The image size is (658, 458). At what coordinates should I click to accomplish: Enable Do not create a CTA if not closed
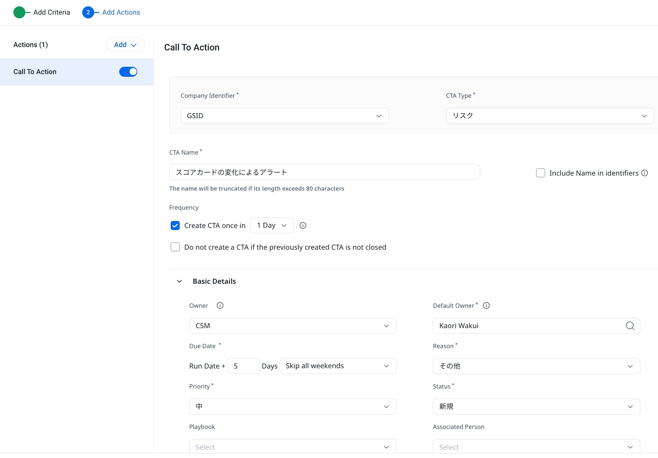(x=175, y=247)
